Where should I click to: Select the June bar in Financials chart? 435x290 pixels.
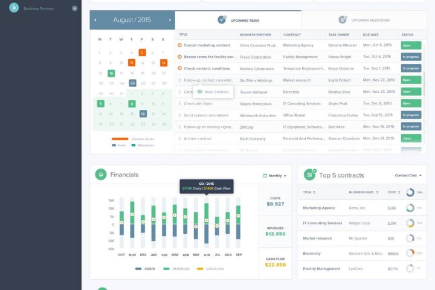click(x=207, y=223)
